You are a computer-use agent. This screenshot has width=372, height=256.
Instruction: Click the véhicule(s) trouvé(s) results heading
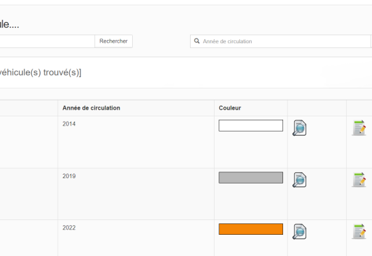[x=41, y=72]
